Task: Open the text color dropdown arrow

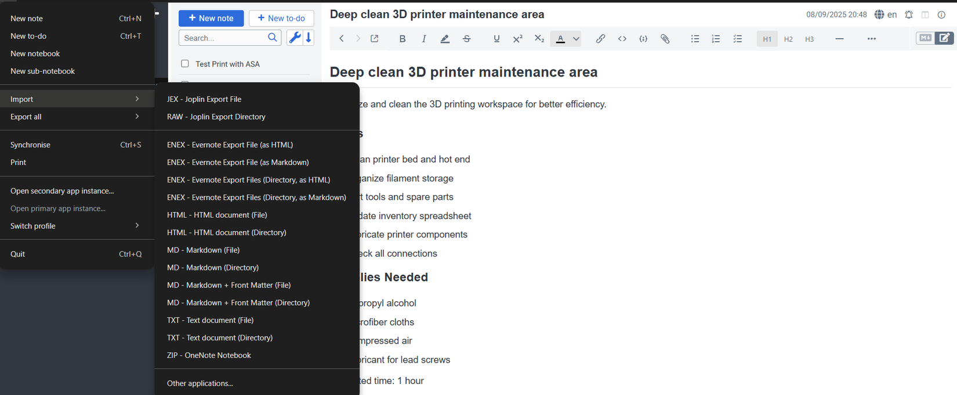Action: 576,39
